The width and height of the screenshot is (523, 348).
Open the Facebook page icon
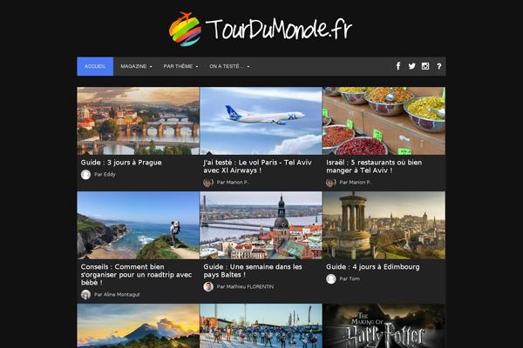coord(398,66)
